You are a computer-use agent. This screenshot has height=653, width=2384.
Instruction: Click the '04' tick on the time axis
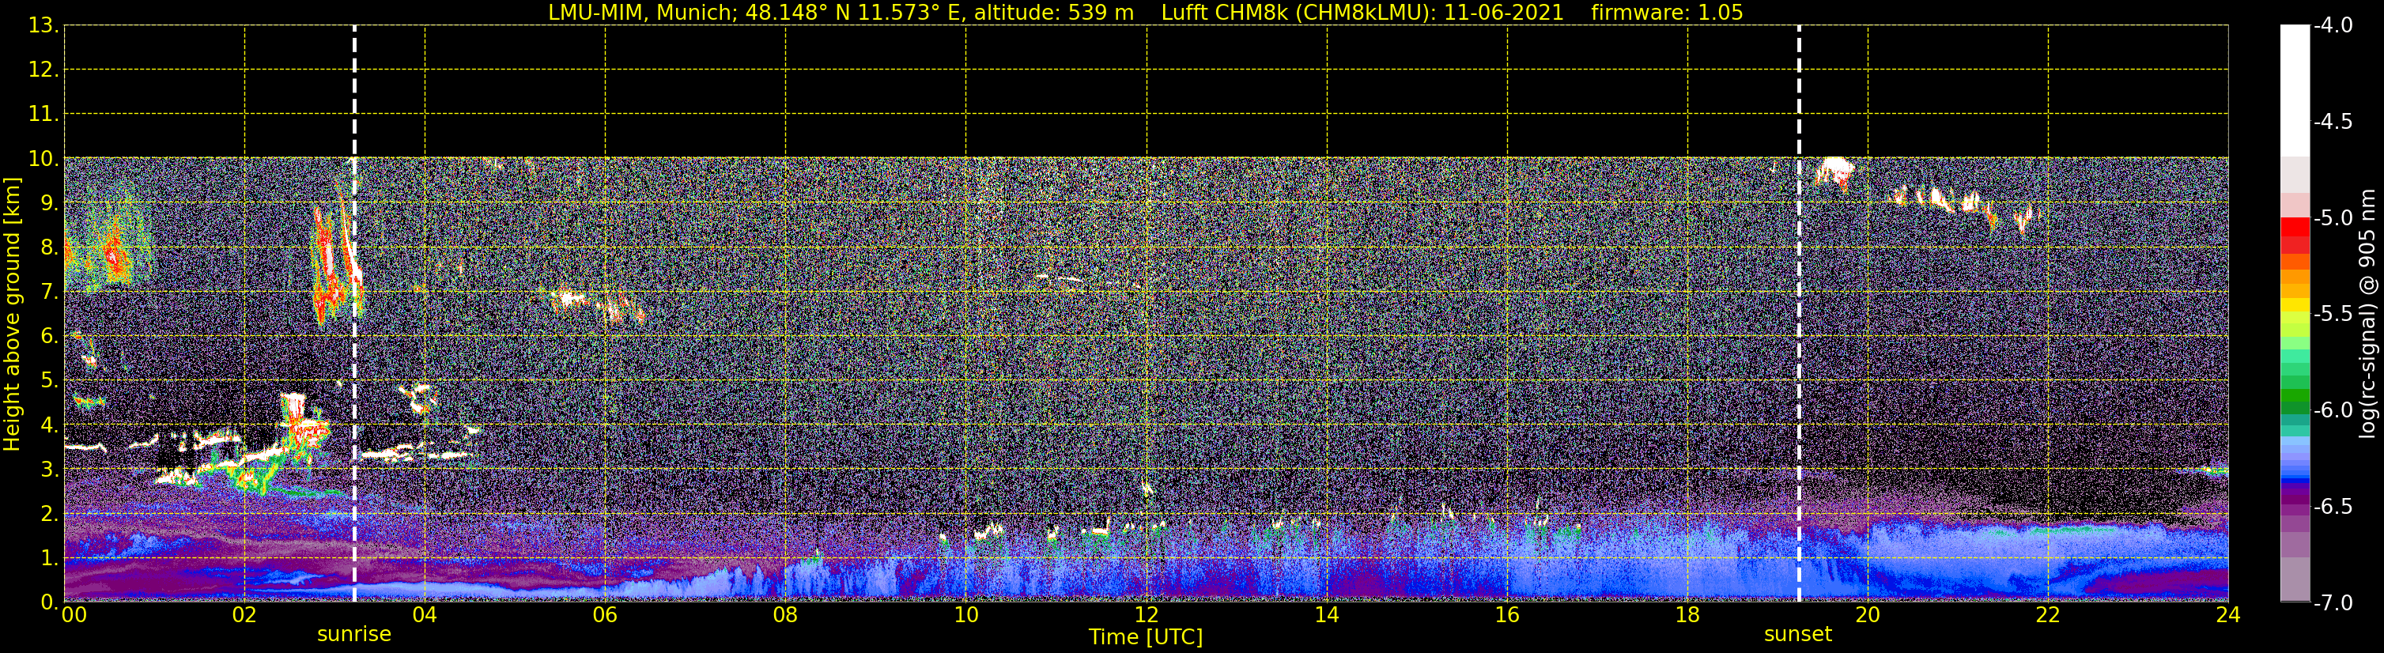click(x=425, y=615)
